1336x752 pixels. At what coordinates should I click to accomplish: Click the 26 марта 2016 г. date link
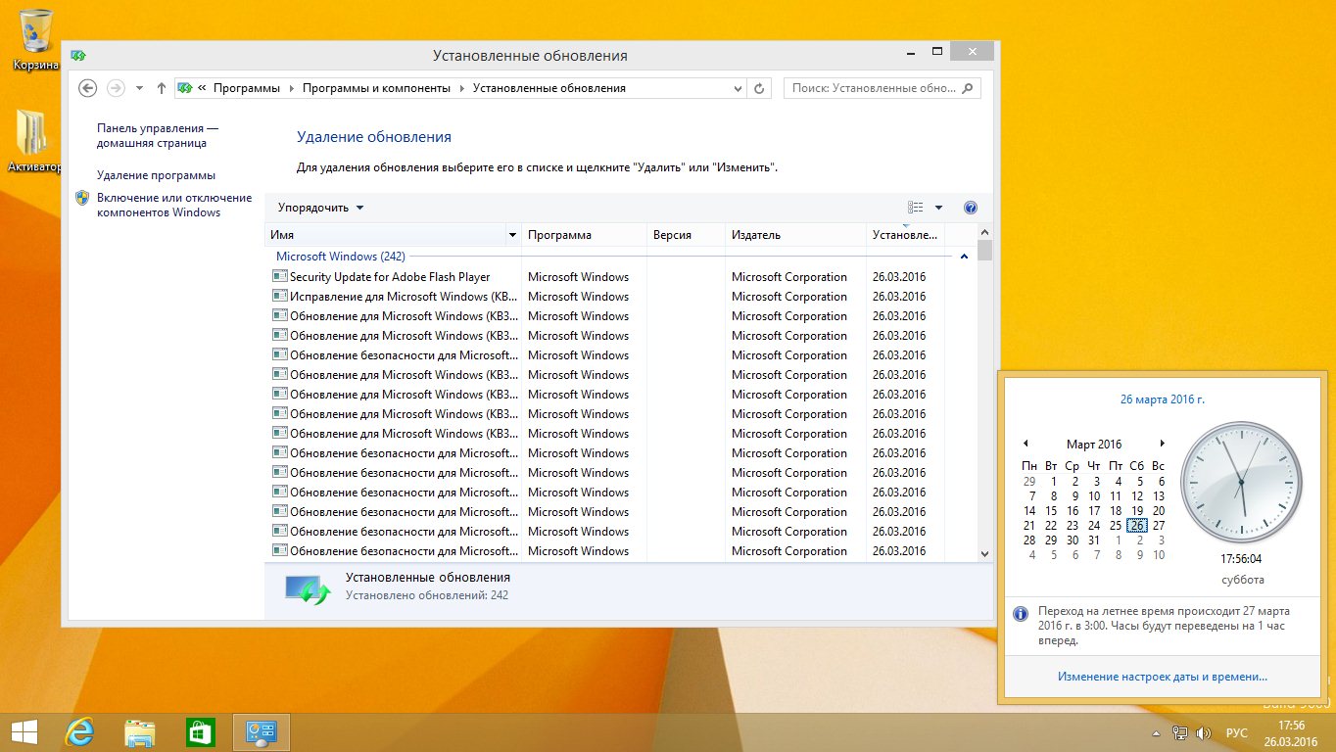click(1163, 399)
